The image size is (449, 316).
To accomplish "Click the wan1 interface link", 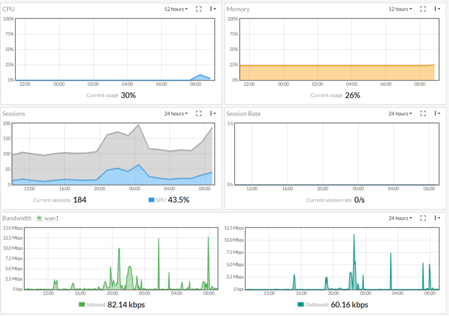I will pyautogui.click(x=51, y=218).
